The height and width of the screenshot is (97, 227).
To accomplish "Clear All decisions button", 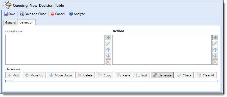I will pos(206,75).
